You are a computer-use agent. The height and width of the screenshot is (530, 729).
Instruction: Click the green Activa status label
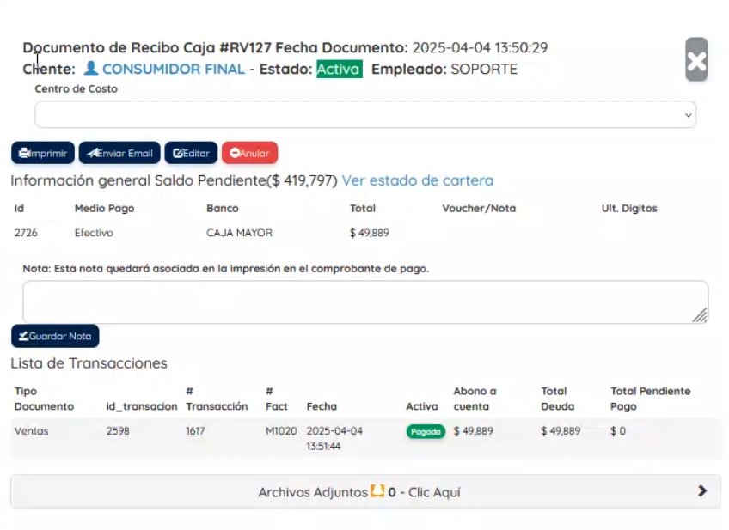[x=339, y=69]
